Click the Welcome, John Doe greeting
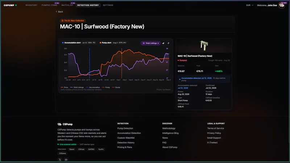This screenshot has height=163, width=290. click(267, 5)
